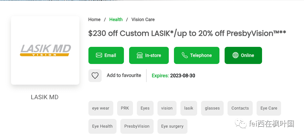Viewport: 304px width, 137px height.
Task: Click the envelope icon on the Email button
Action: [99, 55]
